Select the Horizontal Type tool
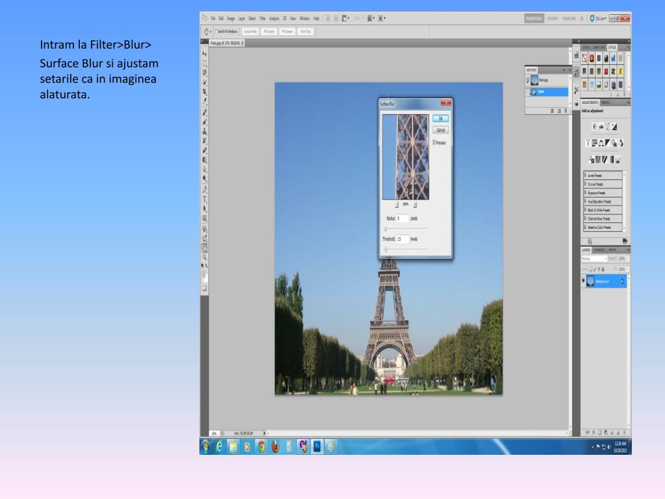The width and height of the screenshot is (665, 499). (x=205, y=199)
